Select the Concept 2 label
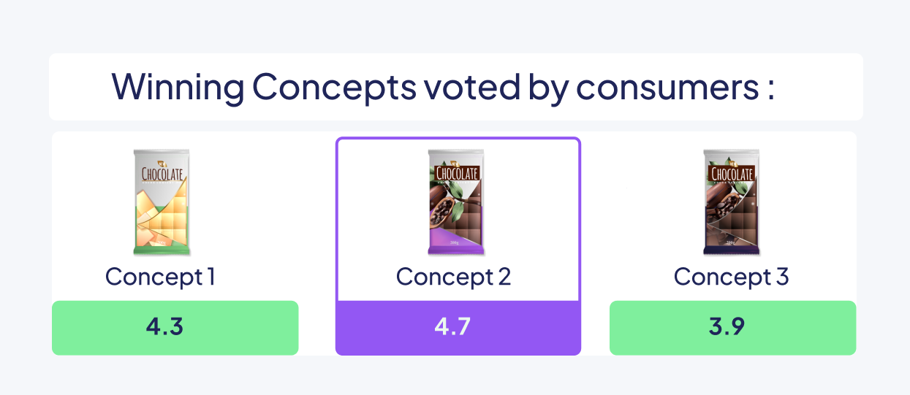Image resolution: width=910 pixels, height=395 pixels. point(453,277)
